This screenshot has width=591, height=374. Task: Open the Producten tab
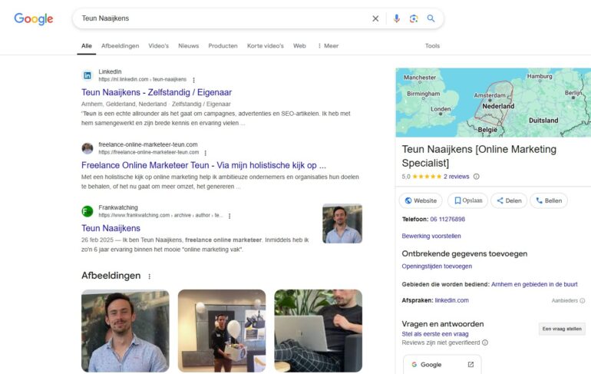pyautogui.click(x=223, y=45)
